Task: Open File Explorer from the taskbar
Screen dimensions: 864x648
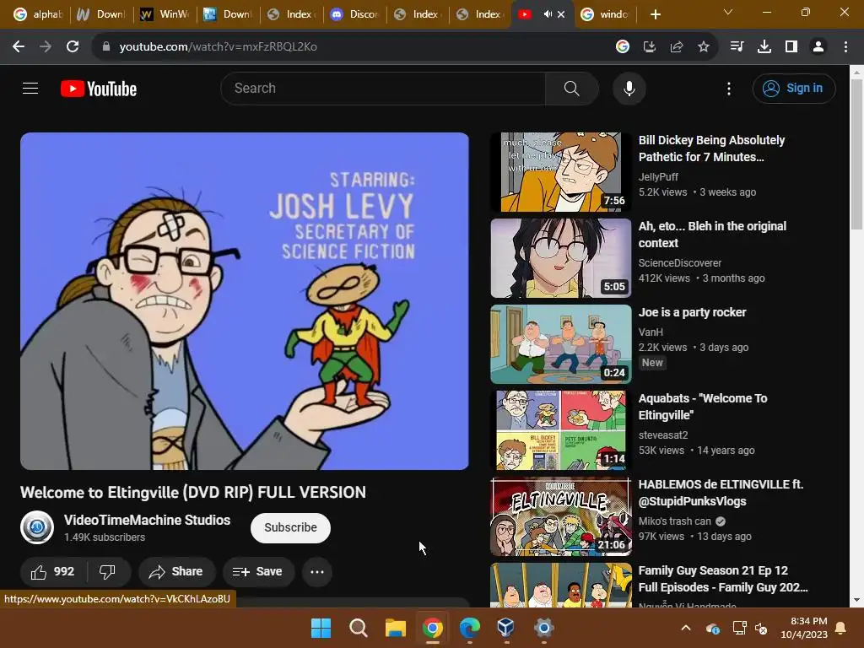Action: click(395, 628)
